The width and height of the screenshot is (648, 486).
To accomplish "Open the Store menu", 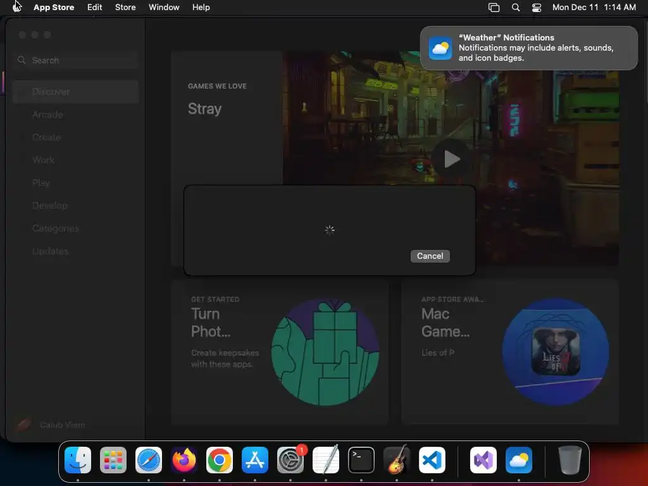I will point(125,8).
